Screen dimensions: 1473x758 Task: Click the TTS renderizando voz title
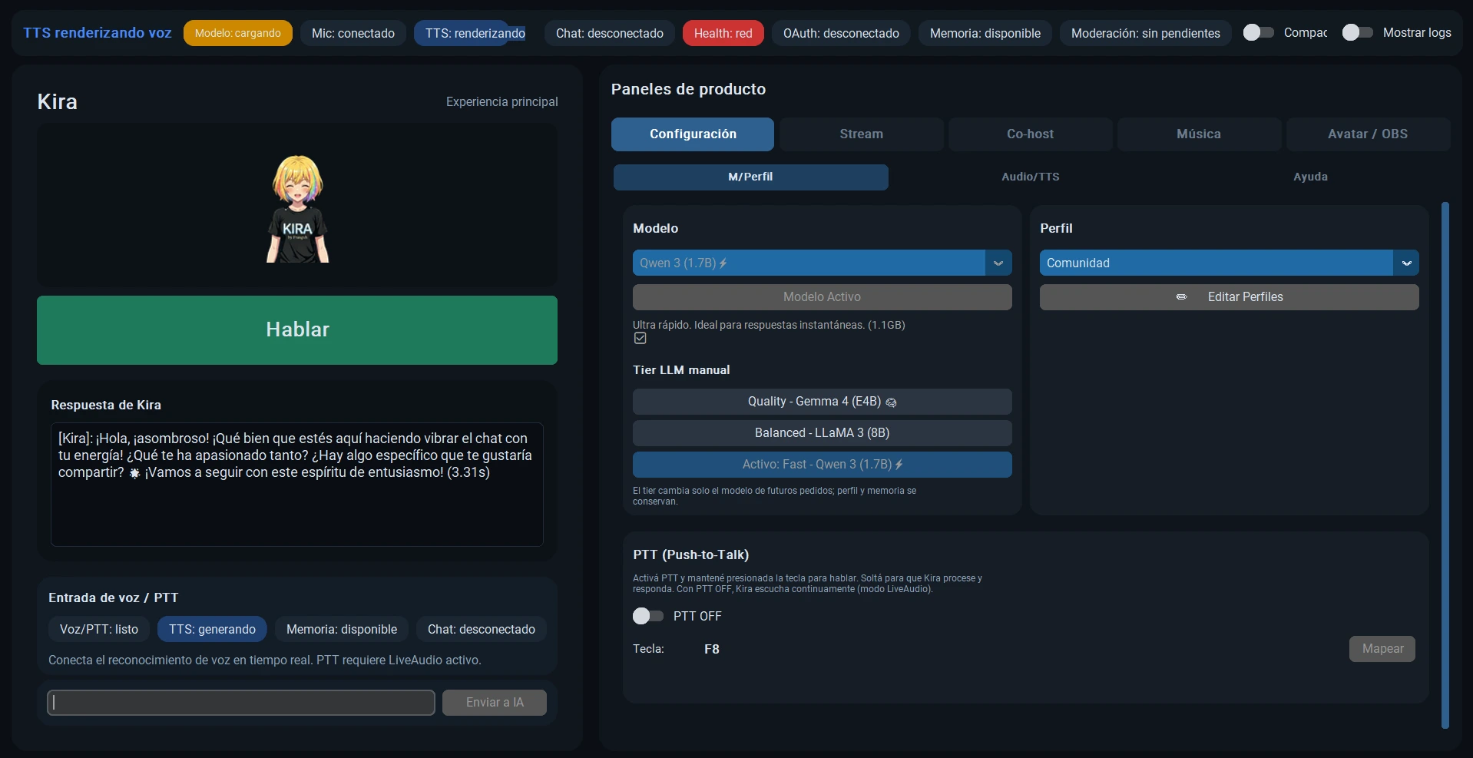(98, 33)
